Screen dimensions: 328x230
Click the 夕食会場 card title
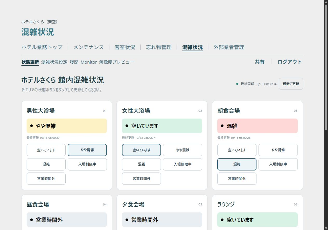133,204
